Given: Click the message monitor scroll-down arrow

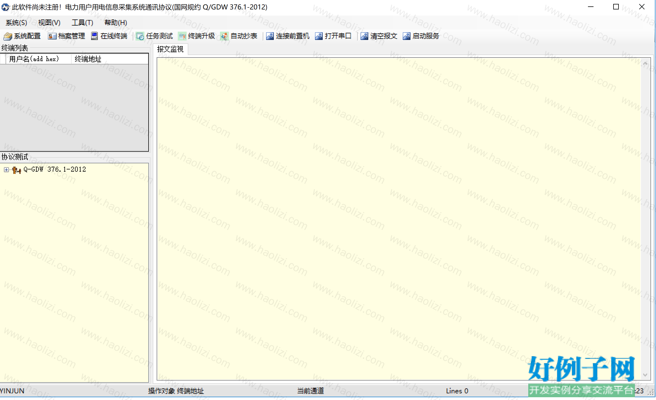Looking at the screenshot, I should pyautogui.click(x=645, y=375).
